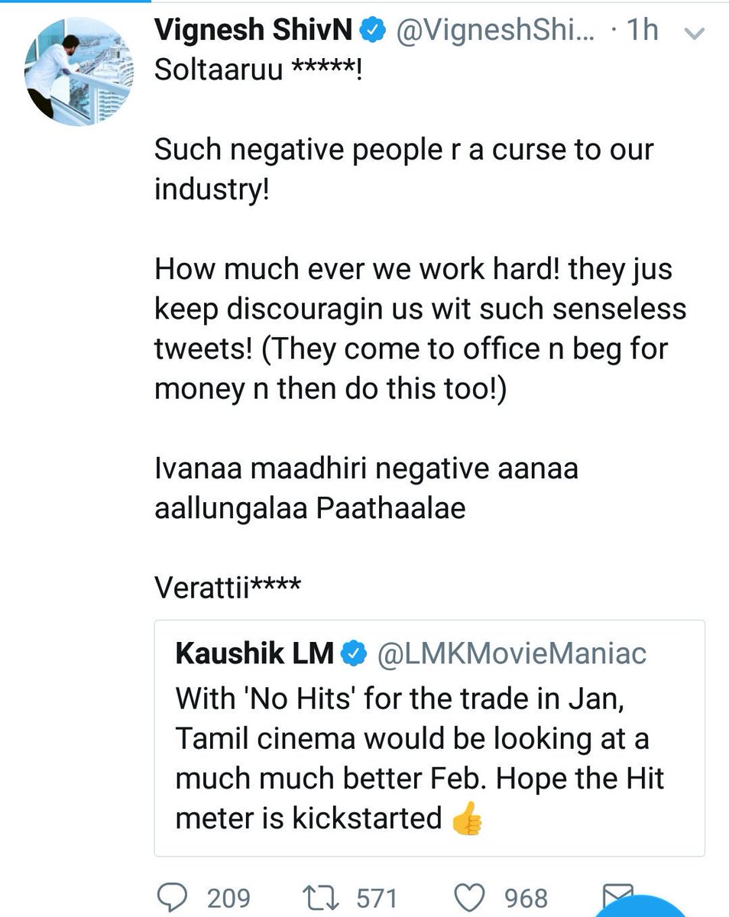Open the Kaushik LM name in the quoted tweet

(254, 653)
